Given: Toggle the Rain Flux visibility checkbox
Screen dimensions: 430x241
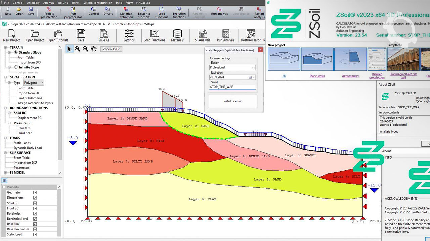Looking at the screenshot, I should point(35,224).
